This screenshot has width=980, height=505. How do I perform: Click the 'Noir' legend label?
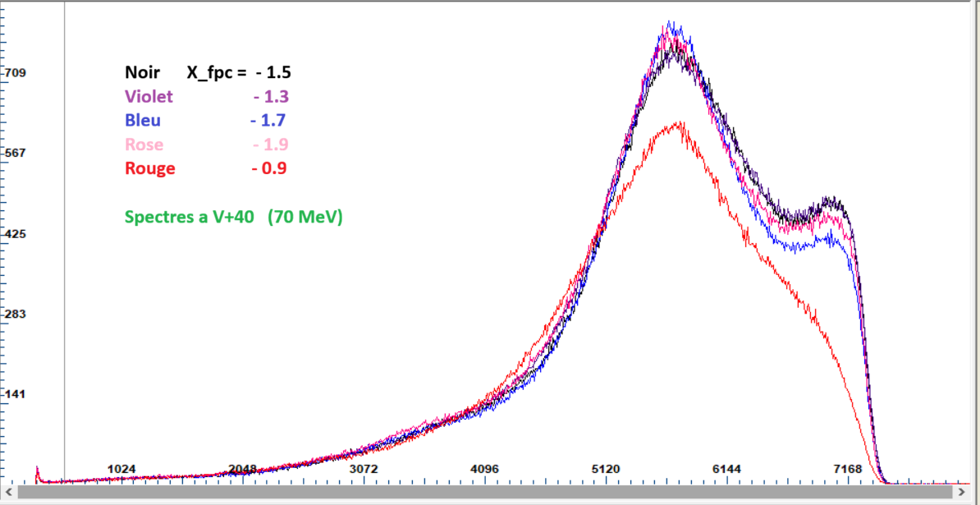pos(142,72)
